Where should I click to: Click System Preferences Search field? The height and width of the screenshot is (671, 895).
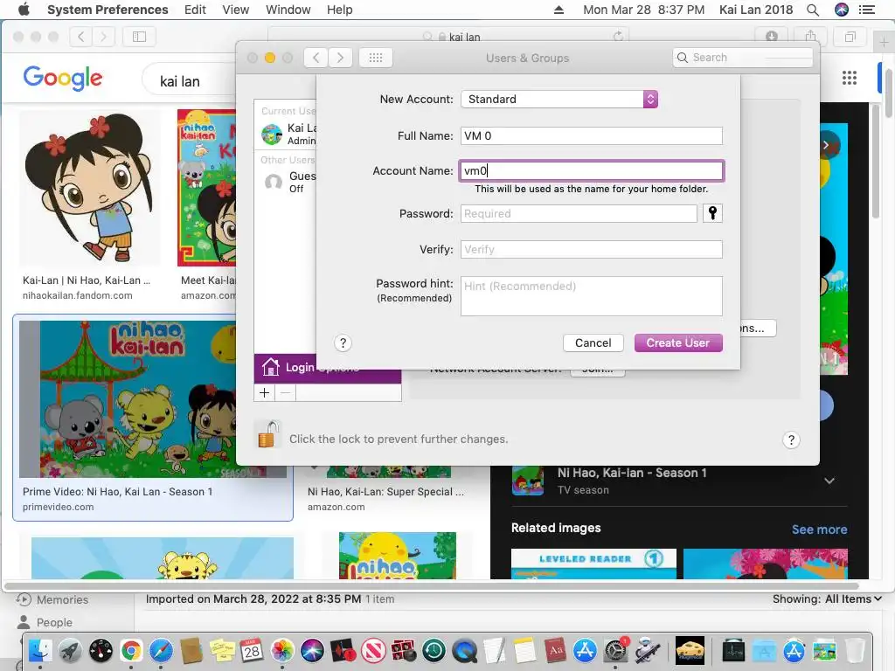tap(743, 58)
